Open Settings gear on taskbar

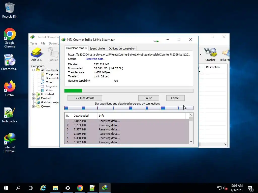tap(68, 188)
